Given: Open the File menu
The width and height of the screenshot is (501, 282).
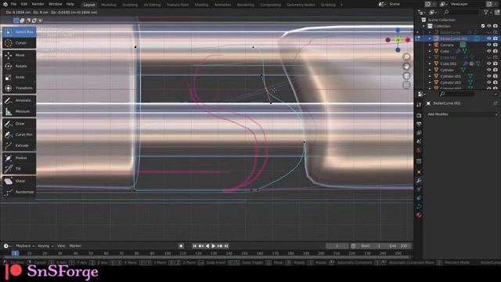Looking at the screenshot, I should (x=13, y=4).
